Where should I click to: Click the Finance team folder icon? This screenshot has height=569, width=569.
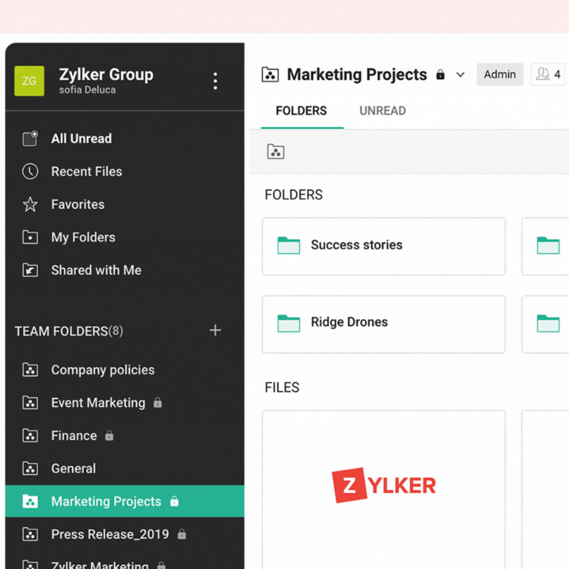coord(30,436)
